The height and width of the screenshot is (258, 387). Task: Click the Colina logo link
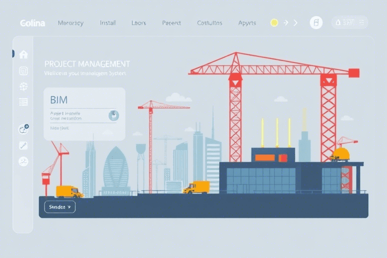pyautogui.click(x=32, y=23)
